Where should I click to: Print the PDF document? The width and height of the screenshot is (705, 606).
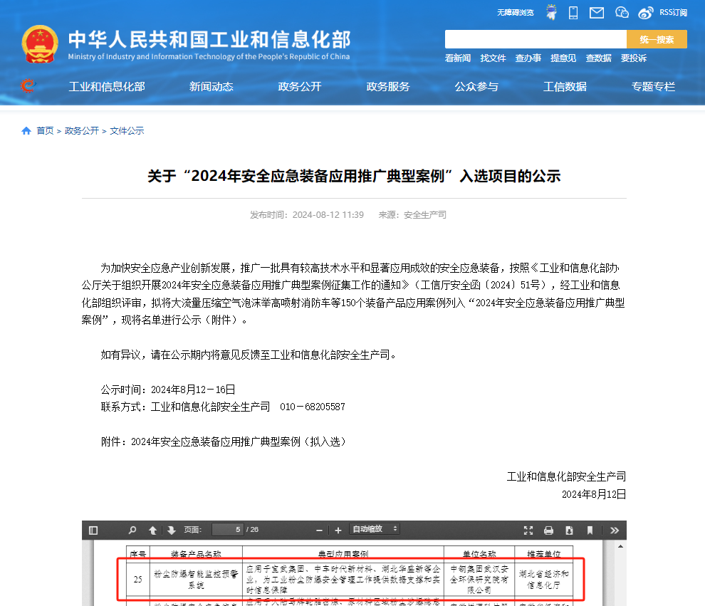[x=548, y=531]
